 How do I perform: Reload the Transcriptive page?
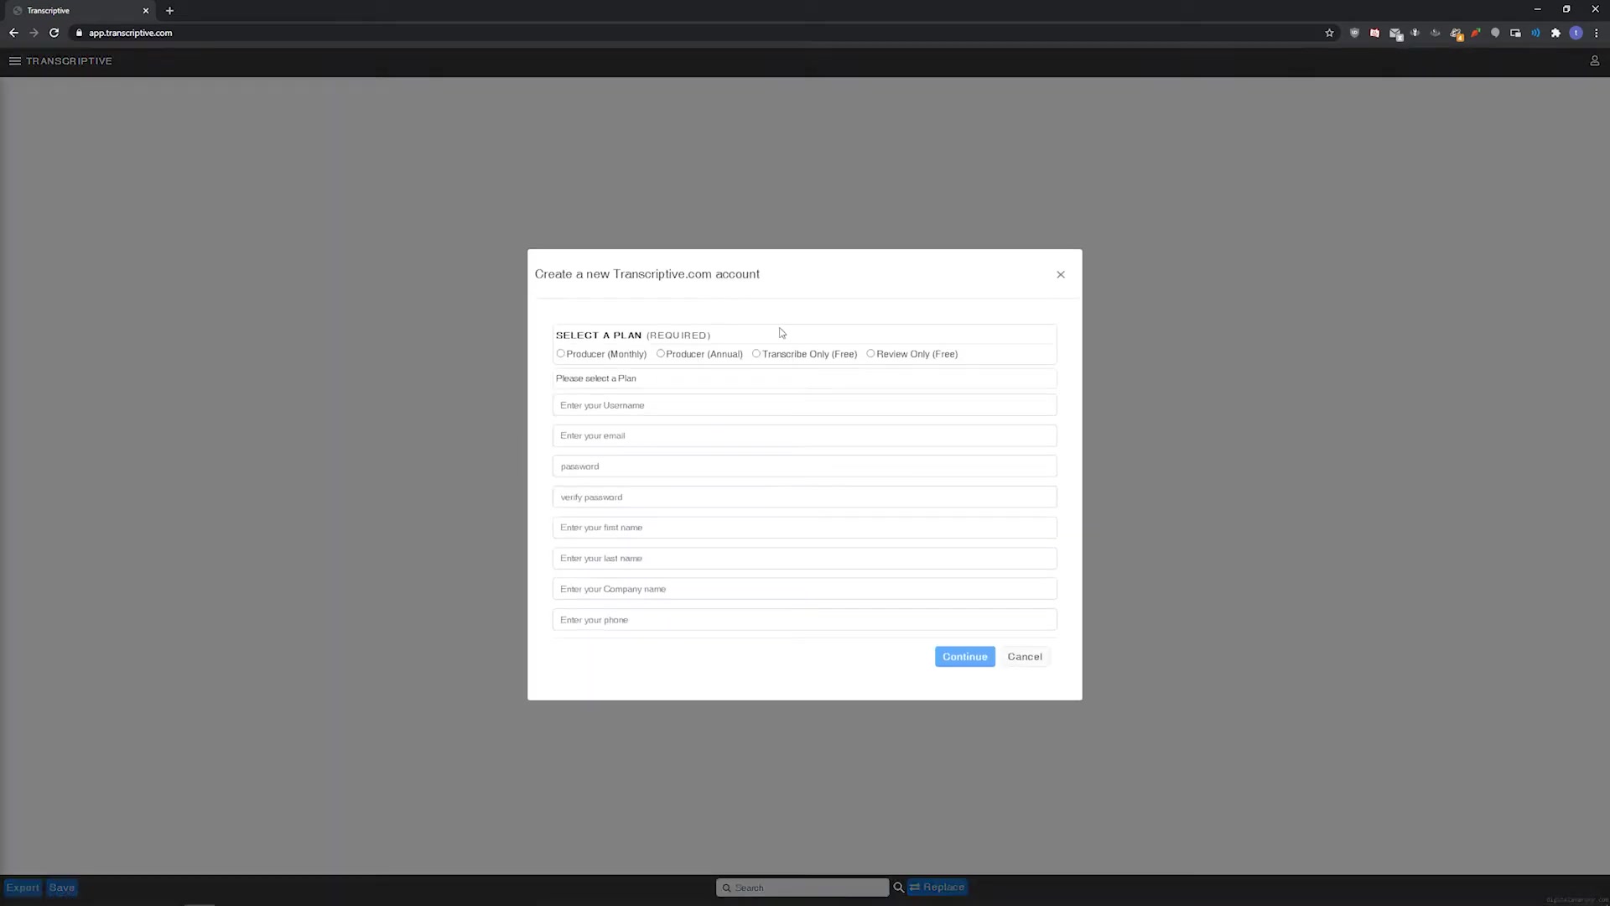[54, 33]
